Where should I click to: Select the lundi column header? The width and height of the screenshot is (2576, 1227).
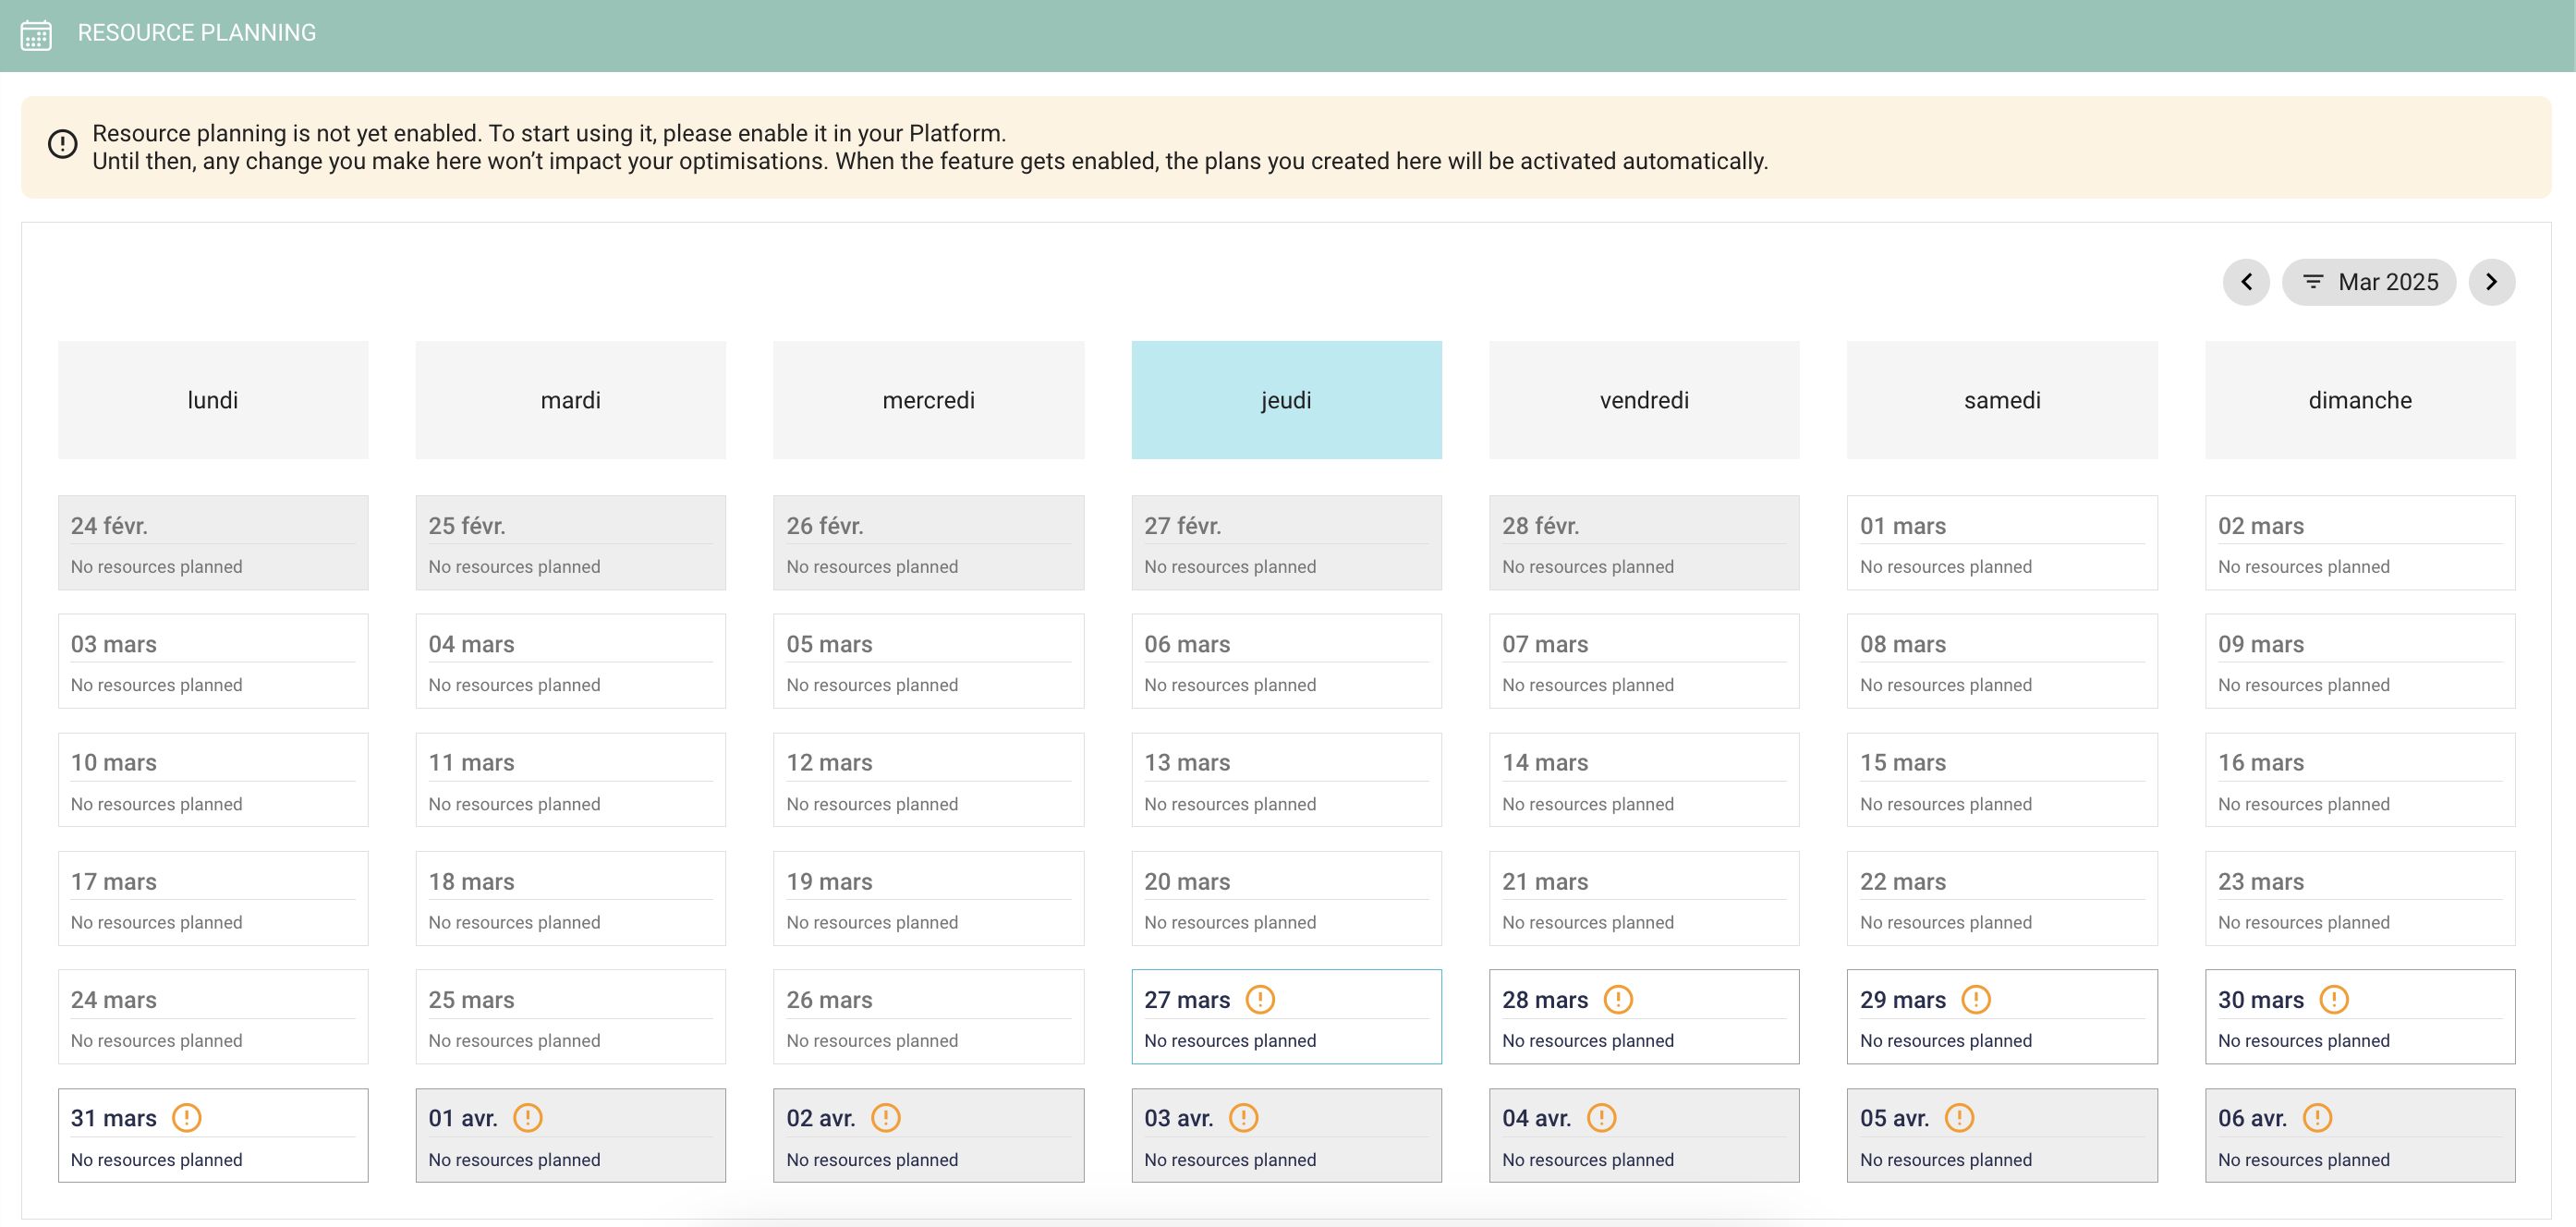tap(213, 400)
